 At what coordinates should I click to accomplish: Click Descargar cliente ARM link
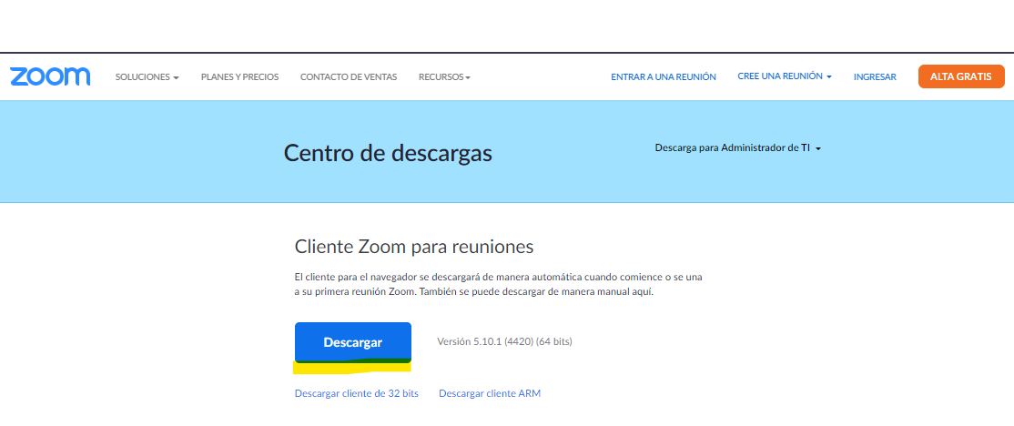tap(490, 393)
